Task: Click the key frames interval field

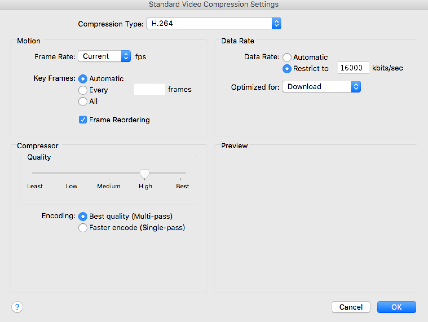Action: coord(149,89)
